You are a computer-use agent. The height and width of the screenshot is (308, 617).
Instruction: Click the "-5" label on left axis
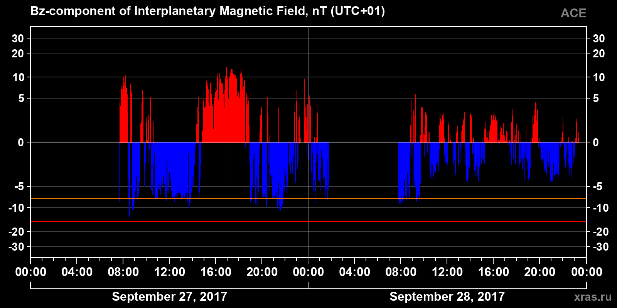pos(19,187)
